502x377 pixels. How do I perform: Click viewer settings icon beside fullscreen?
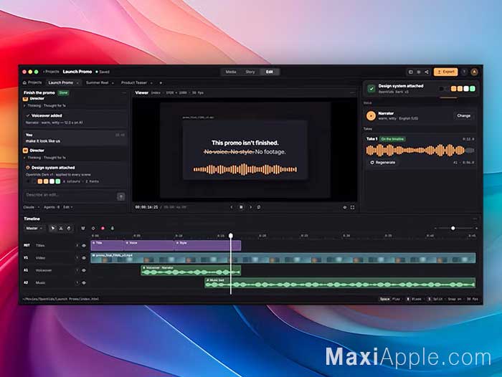point(345,207)
